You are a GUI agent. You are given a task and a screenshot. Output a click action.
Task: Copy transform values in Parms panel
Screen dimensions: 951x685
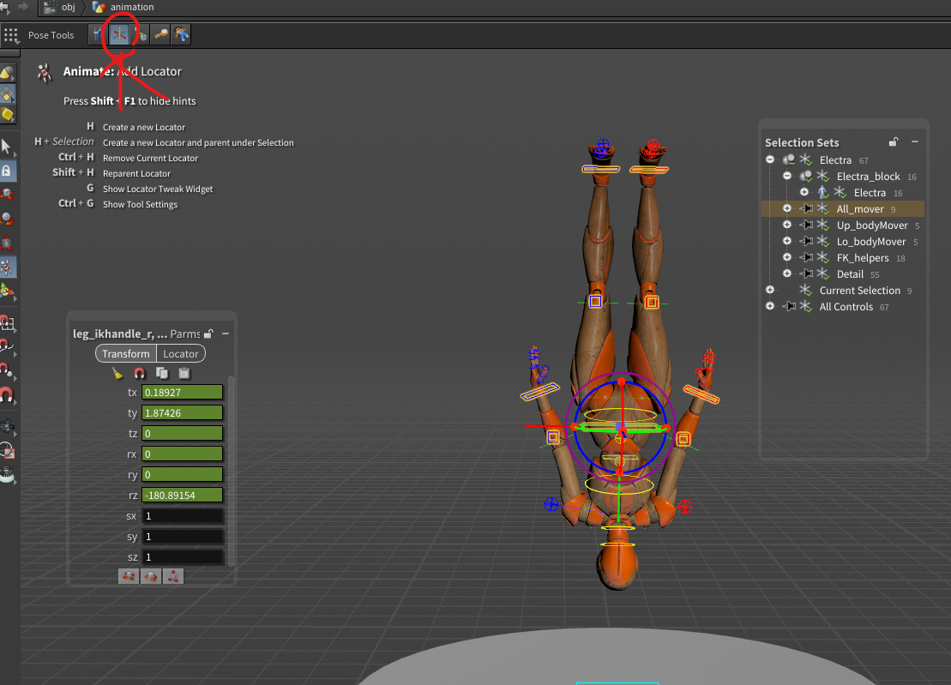pos(162,374)
